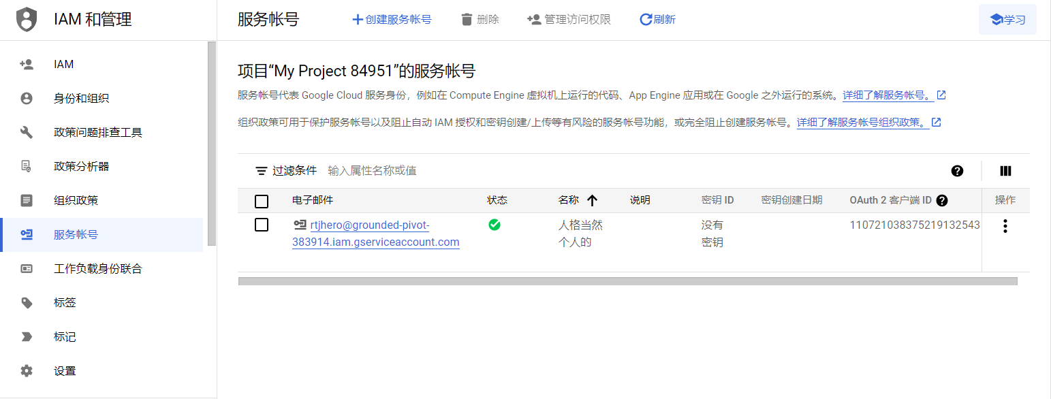Click the 工作负载身份联合 card icon
The image size is (1051, 399).
27,269
